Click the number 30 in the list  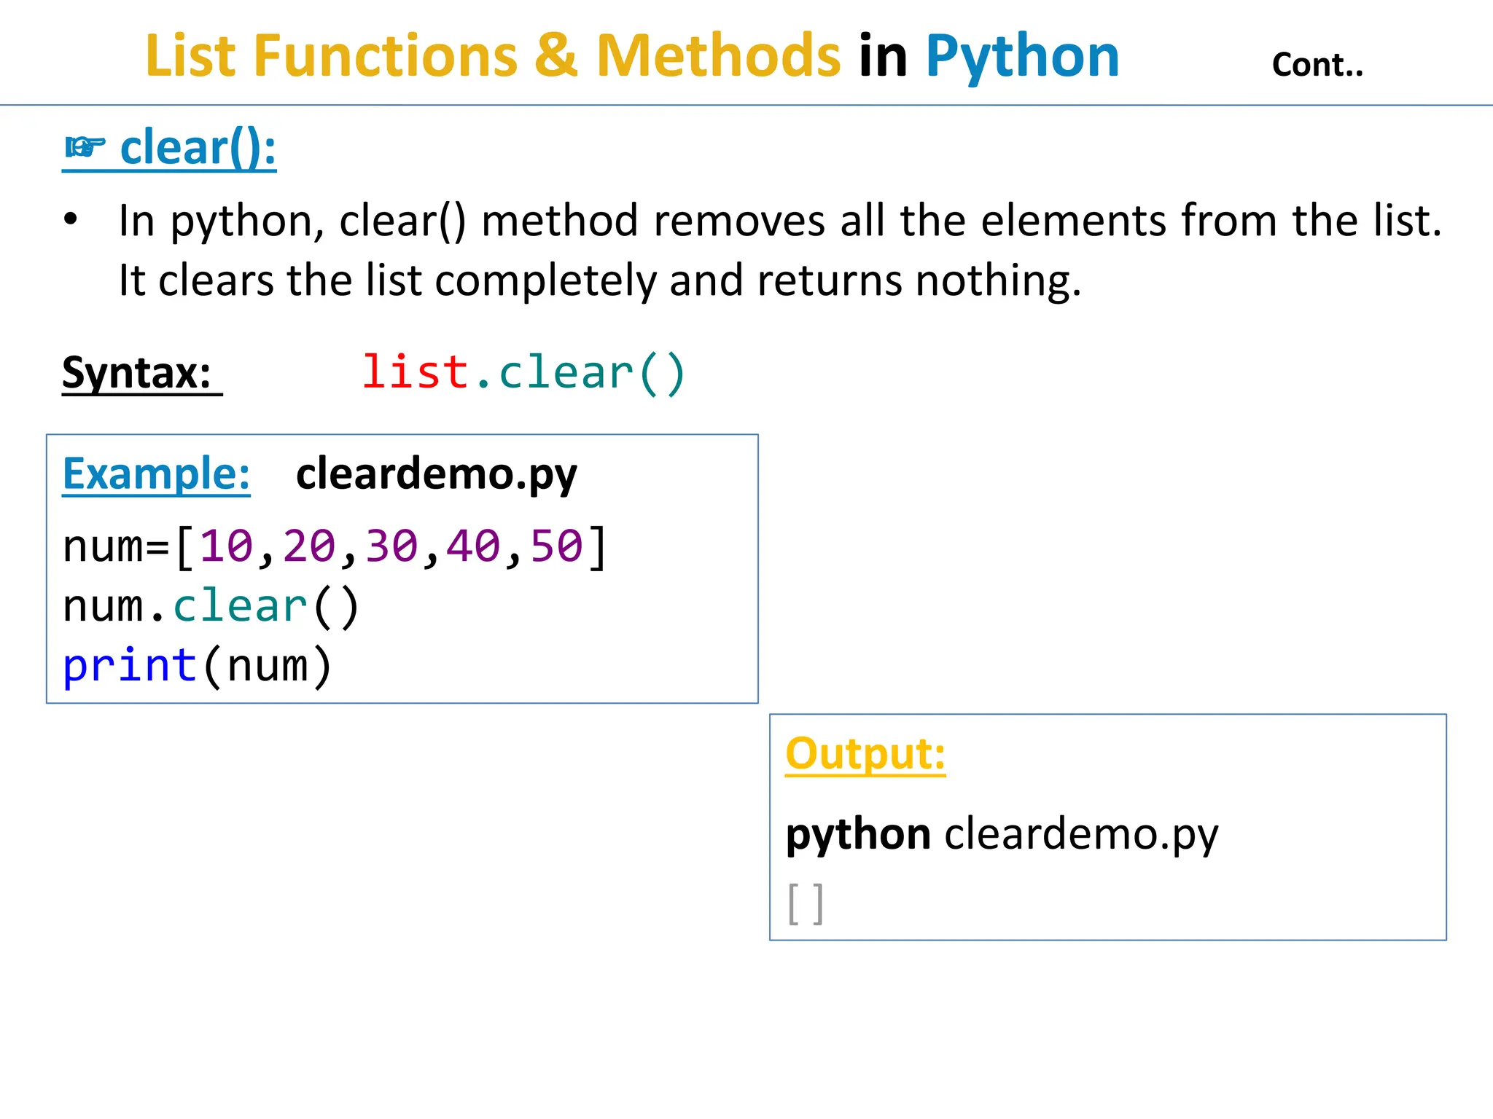tap(391, 546)
